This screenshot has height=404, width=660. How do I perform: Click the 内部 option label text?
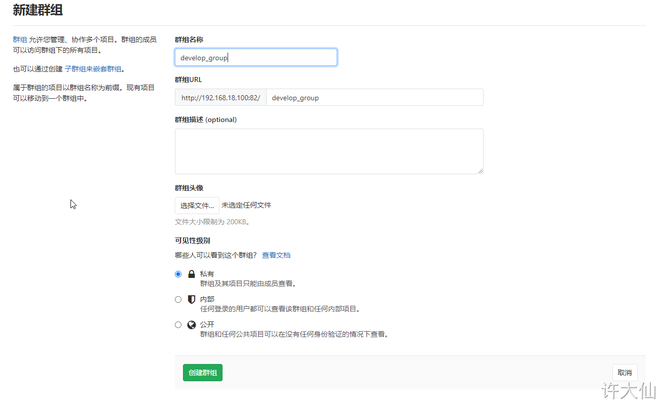(207, 299)
